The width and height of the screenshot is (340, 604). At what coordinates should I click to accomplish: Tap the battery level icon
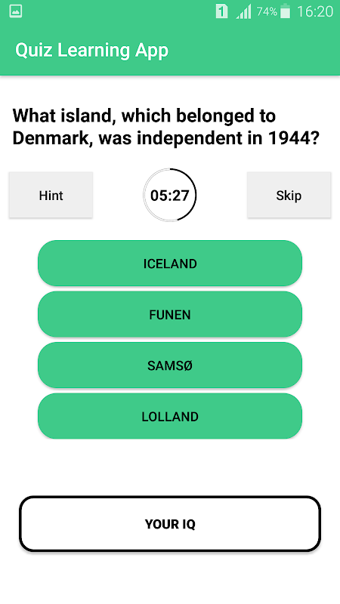click(286, 11)
